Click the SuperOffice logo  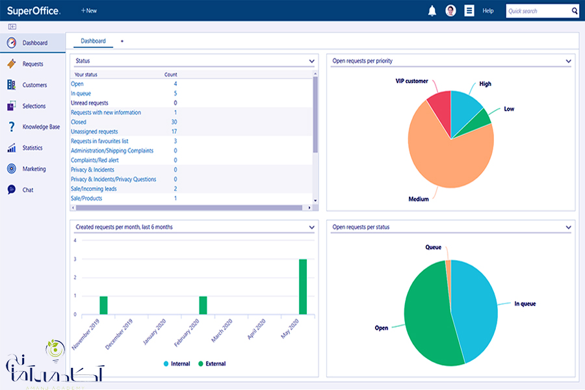(x=34, y=11)
